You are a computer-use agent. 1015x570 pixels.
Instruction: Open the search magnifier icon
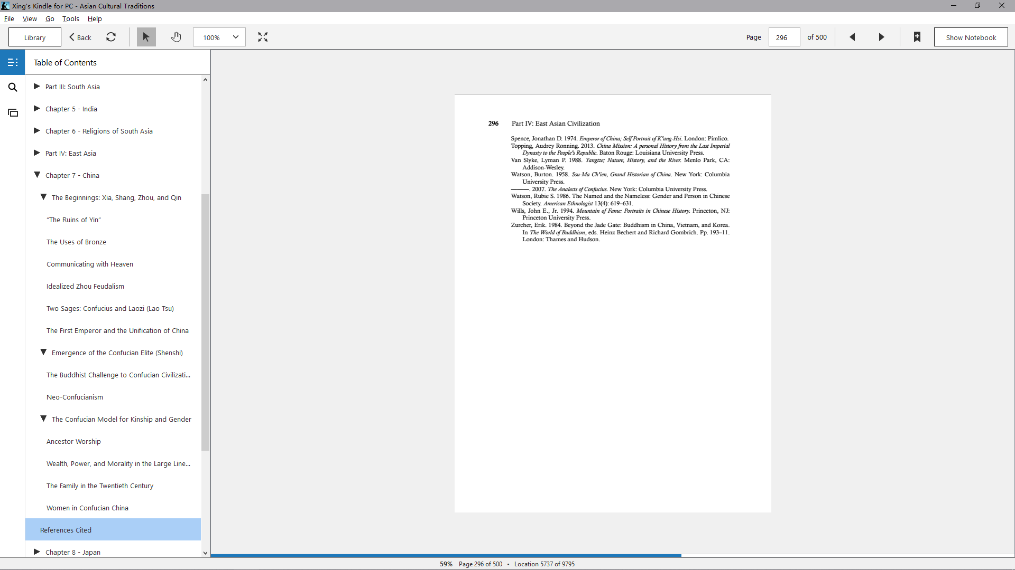tap(13, 87)
